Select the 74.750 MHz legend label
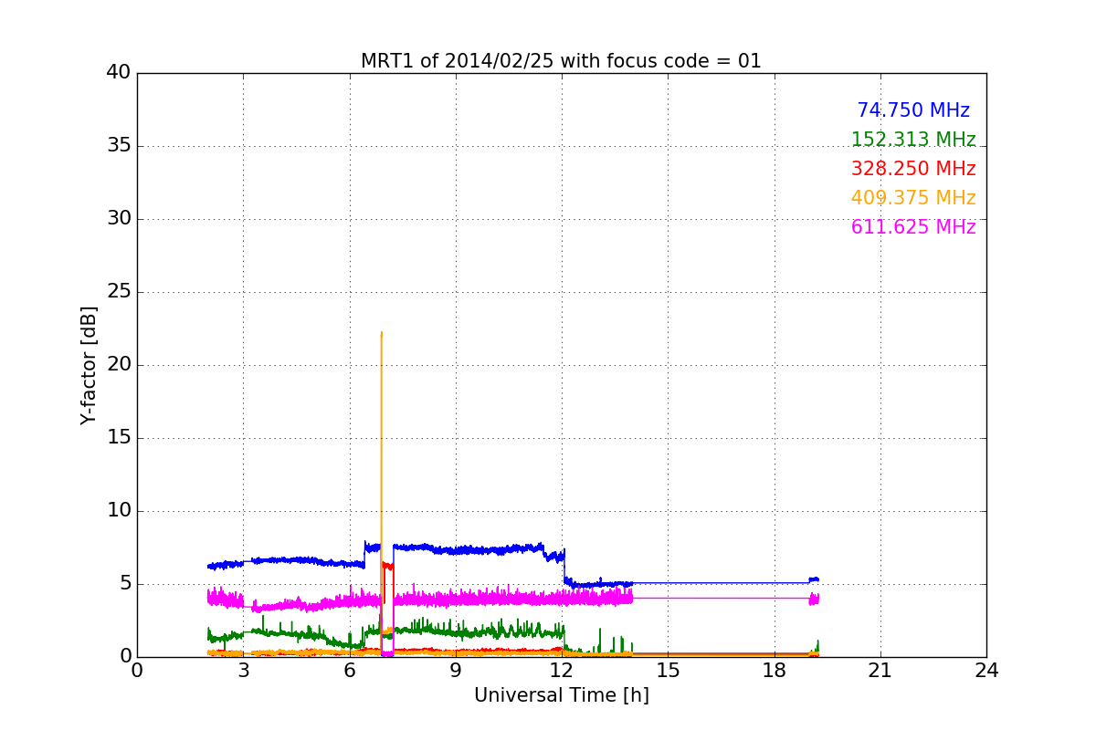 [913, 110]
